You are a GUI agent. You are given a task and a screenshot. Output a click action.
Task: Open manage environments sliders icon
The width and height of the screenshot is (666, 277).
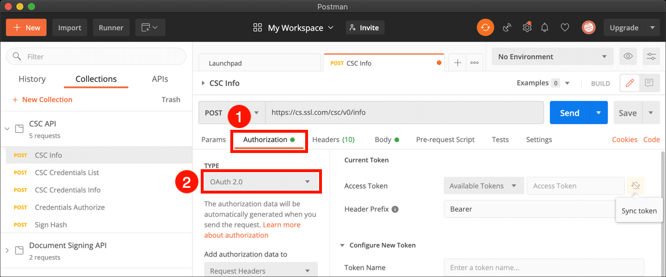pyautogui.click(x=651, y=57)
